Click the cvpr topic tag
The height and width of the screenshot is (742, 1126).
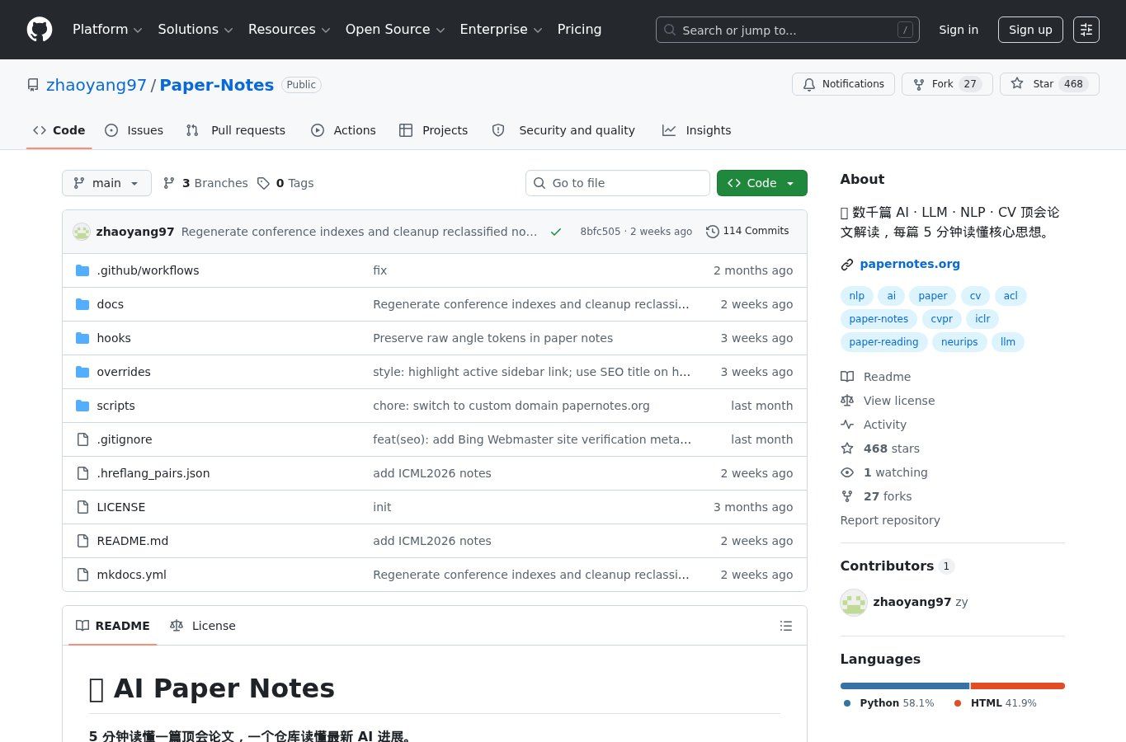click(941, 319)
